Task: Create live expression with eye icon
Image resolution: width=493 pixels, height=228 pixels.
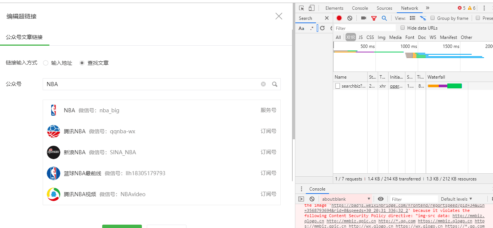Action: click(x=381, y=199)
